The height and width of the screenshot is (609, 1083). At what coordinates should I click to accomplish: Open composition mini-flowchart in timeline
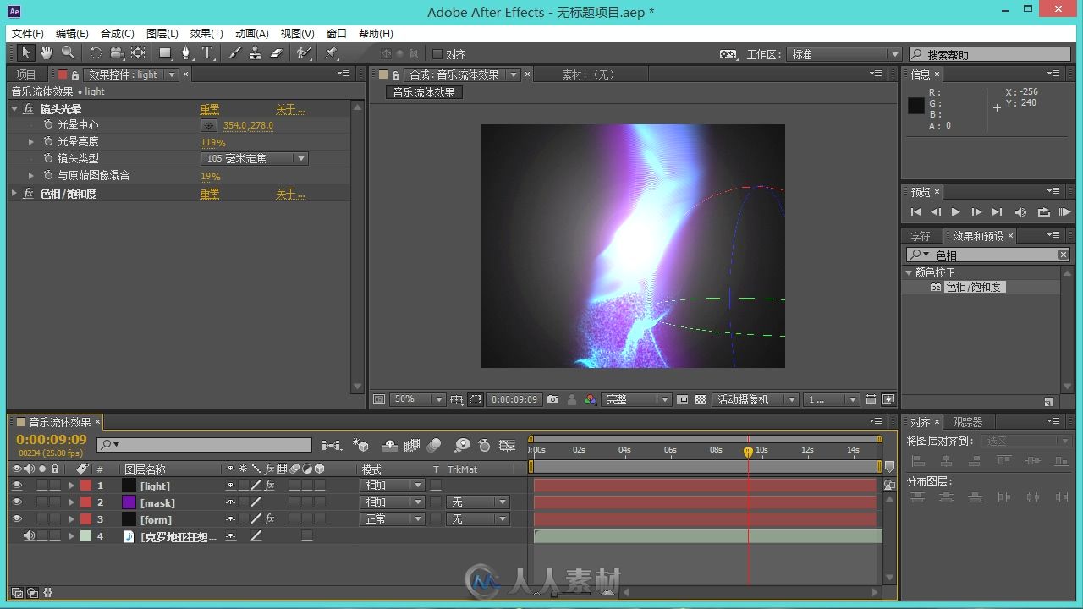tap(331, 445)
